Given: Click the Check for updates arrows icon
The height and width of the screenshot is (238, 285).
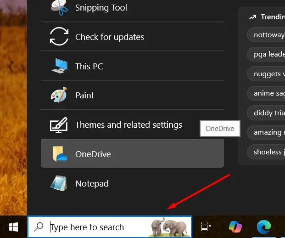Looking at the screenshot, I should point(59,36).
